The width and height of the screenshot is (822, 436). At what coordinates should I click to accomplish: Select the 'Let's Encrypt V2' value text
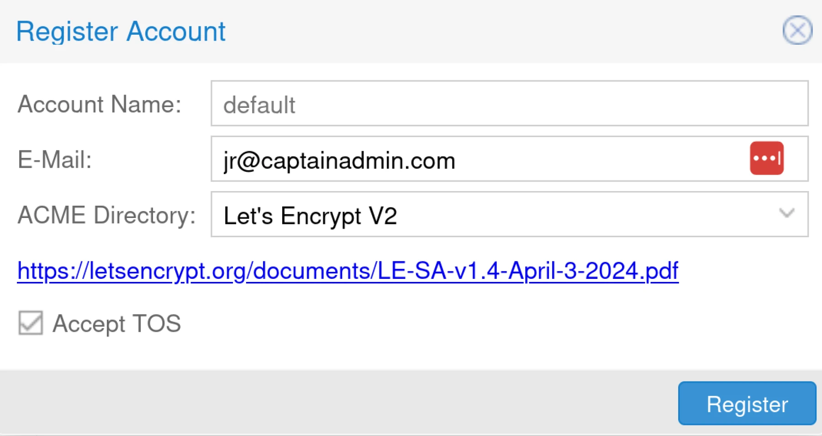tap(310, 216)
